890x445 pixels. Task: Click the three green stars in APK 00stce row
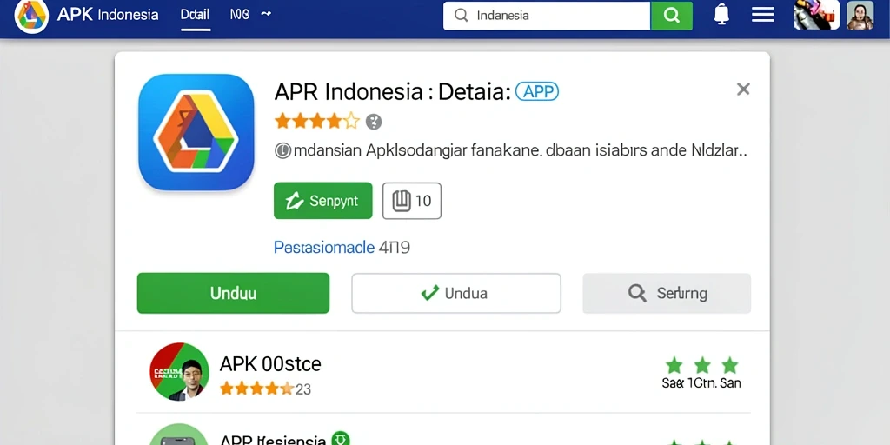pos(701,365)
